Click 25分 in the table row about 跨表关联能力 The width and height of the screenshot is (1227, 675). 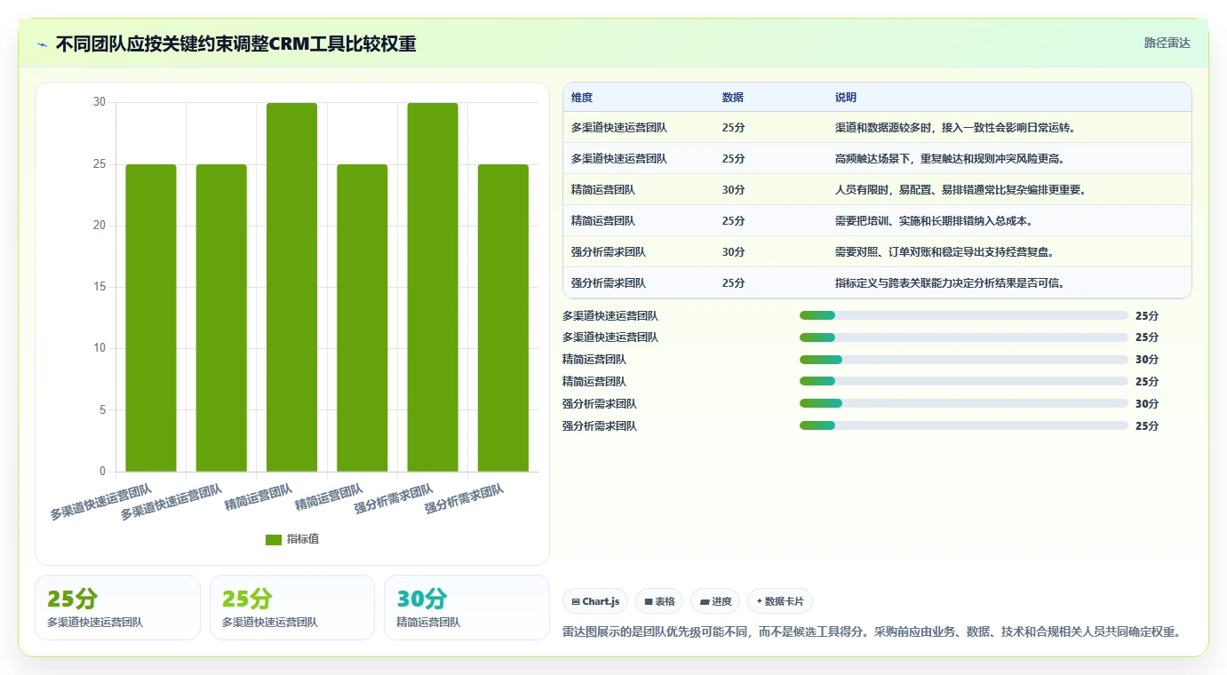pyautogui.click(x=733, y=283)
